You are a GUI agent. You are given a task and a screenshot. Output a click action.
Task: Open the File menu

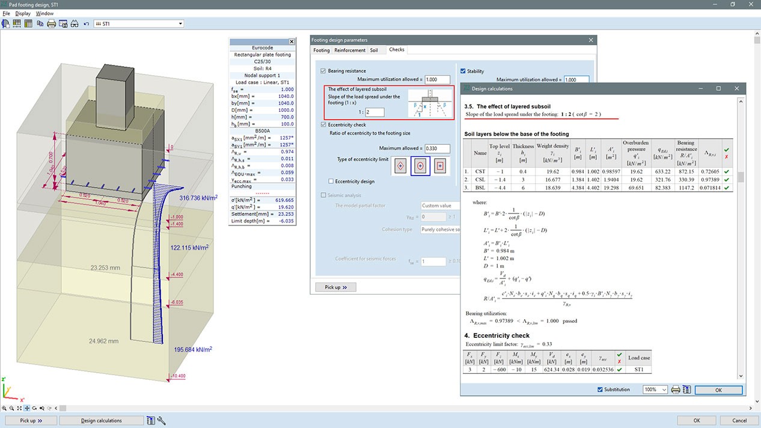click(6, 13)
